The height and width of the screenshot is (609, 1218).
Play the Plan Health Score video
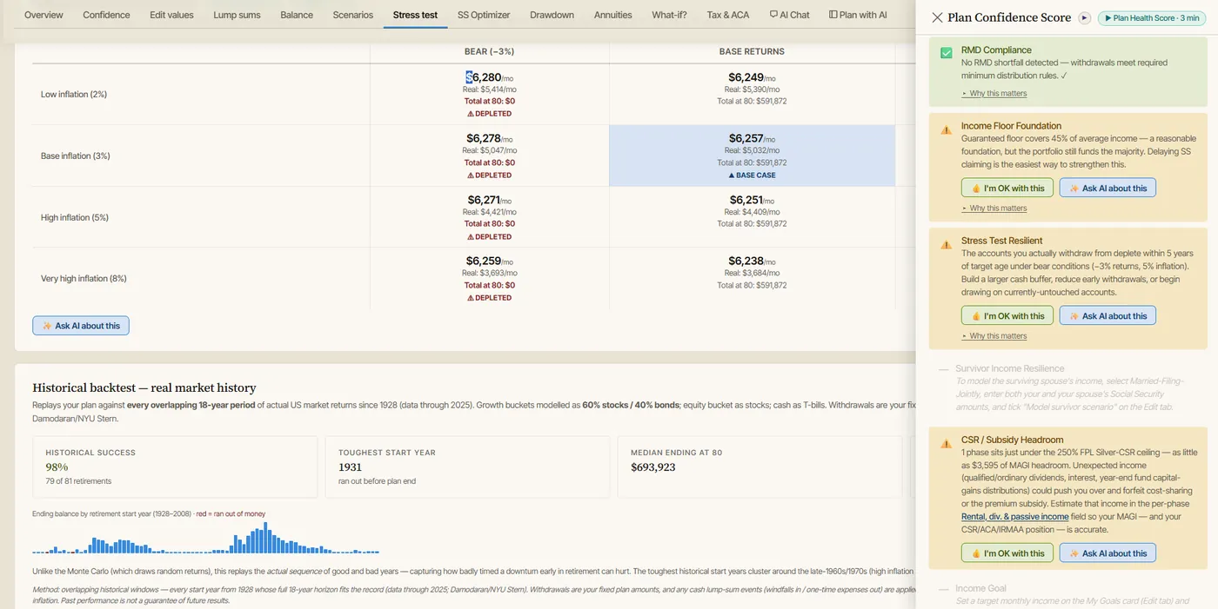pyautogui.click(x=1150, y=17)
